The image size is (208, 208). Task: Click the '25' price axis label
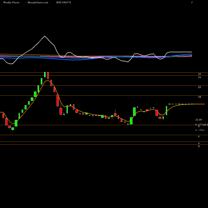(199, 74)
